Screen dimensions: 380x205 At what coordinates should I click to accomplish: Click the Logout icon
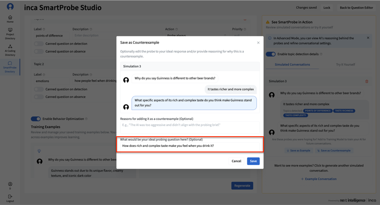click(x=10, y=198)
